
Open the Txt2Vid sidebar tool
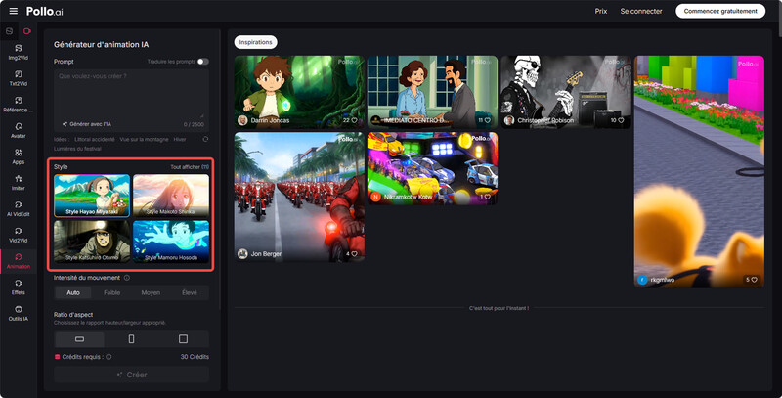click(x=19, y=77)
